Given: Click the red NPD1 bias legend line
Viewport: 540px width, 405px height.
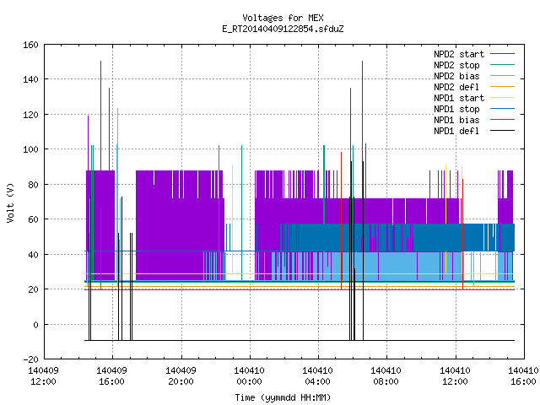Looking at the screenshot, I should pos(503,120).
